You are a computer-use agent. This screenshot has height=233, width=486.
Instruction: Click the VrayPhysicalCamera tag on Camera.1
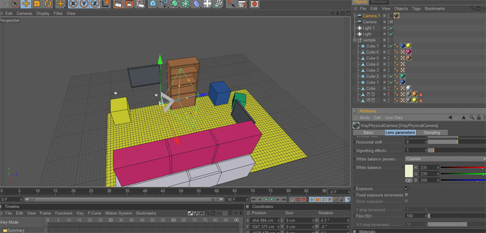click(x=397, y=15)
